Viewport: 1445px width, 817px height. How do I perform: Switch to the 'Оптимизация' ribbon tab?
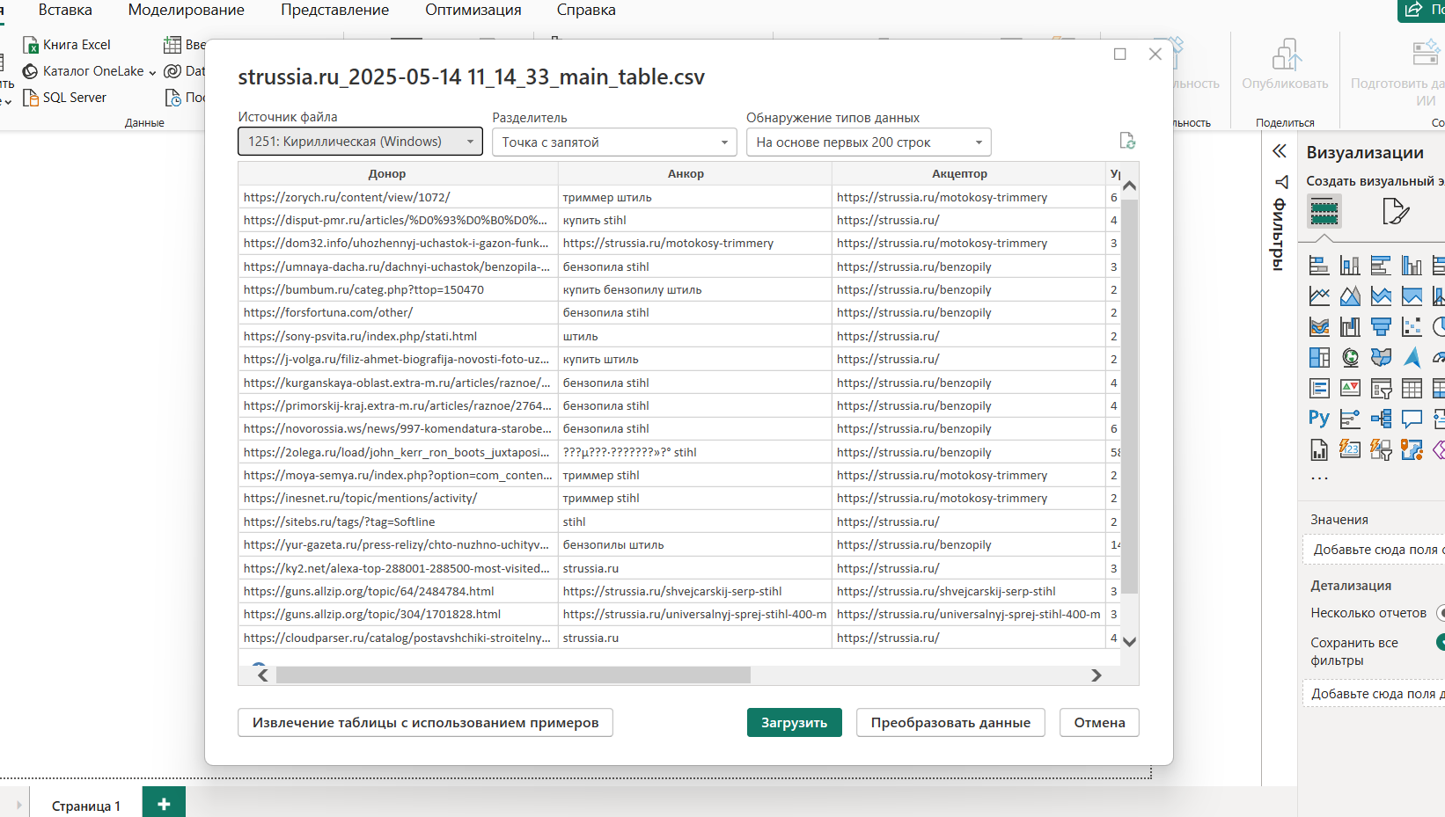473,11
